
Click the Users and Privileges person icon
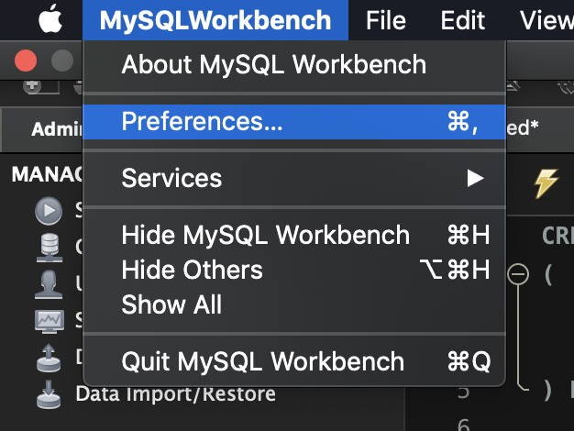pos(49,284)
